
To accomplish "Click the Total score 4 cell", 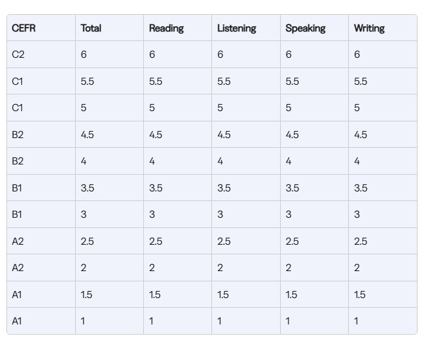I will pos(84,161).
